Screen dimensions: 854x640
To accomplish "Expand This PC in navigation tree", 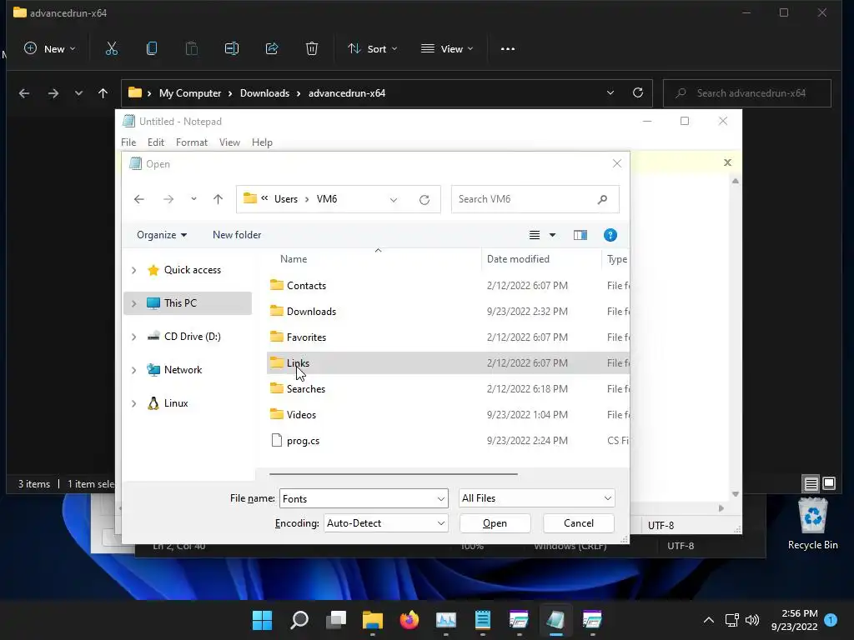I will 134,303.
